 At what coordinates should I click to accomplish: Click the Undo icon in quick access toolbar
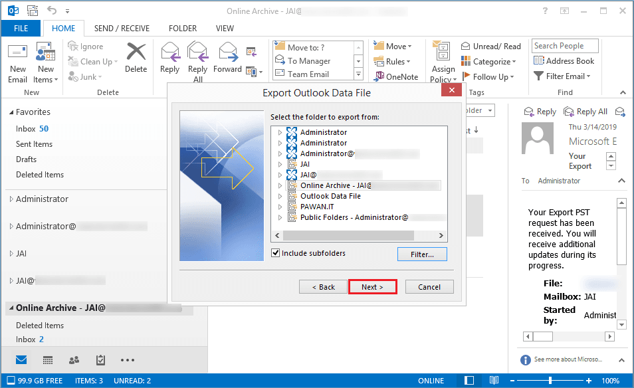click(51, 10)
